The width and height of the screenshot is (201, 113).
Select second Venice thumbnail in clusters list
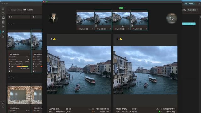point(37,41)
